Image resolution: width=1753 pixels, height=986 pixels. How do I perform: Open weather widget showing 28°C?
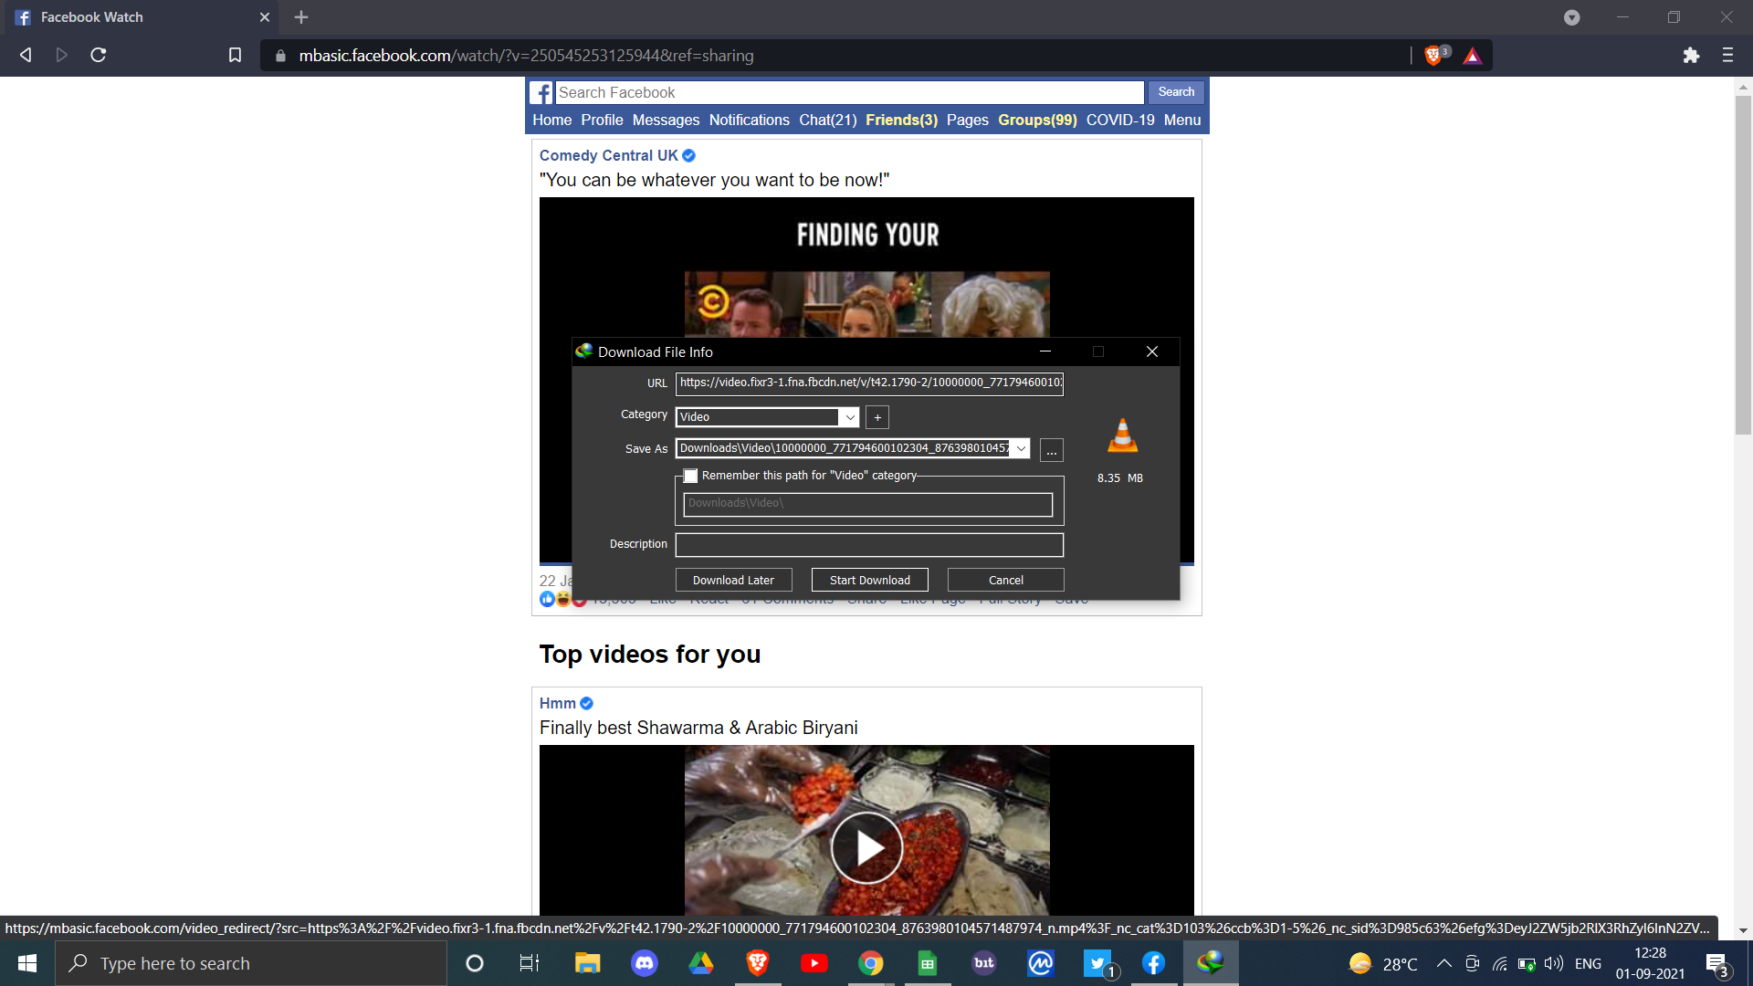(1383, 963)
